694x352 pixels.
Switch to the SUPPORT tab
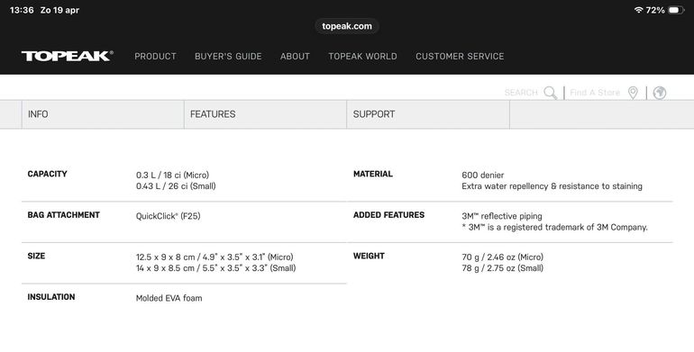428,114
